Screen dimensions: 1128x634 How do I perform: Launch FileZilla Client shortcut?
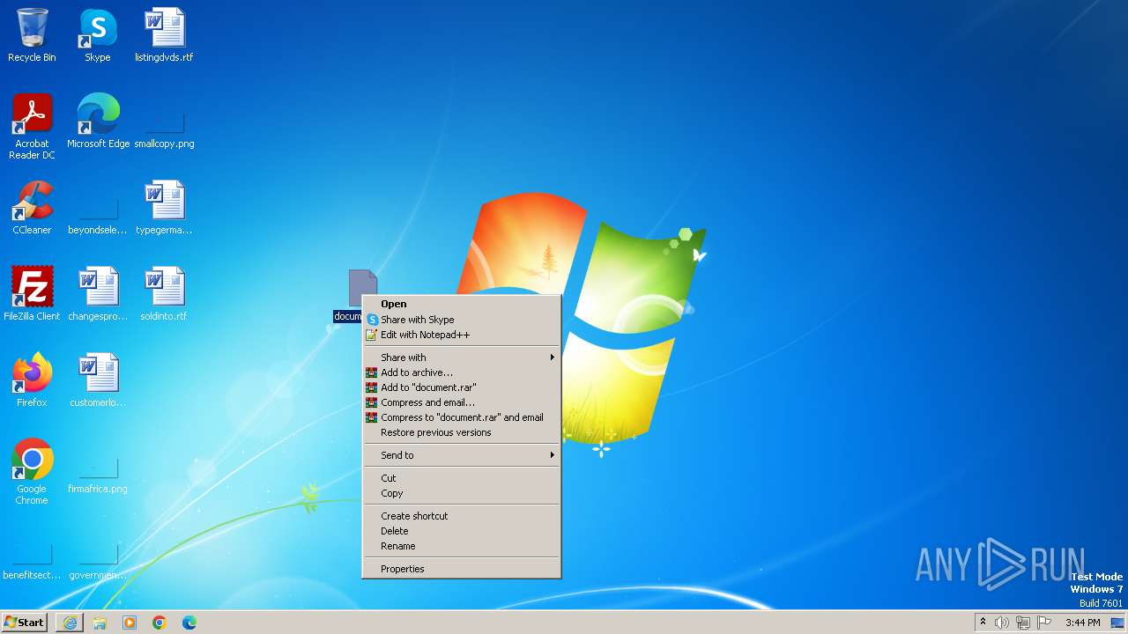tap(32, 294)
